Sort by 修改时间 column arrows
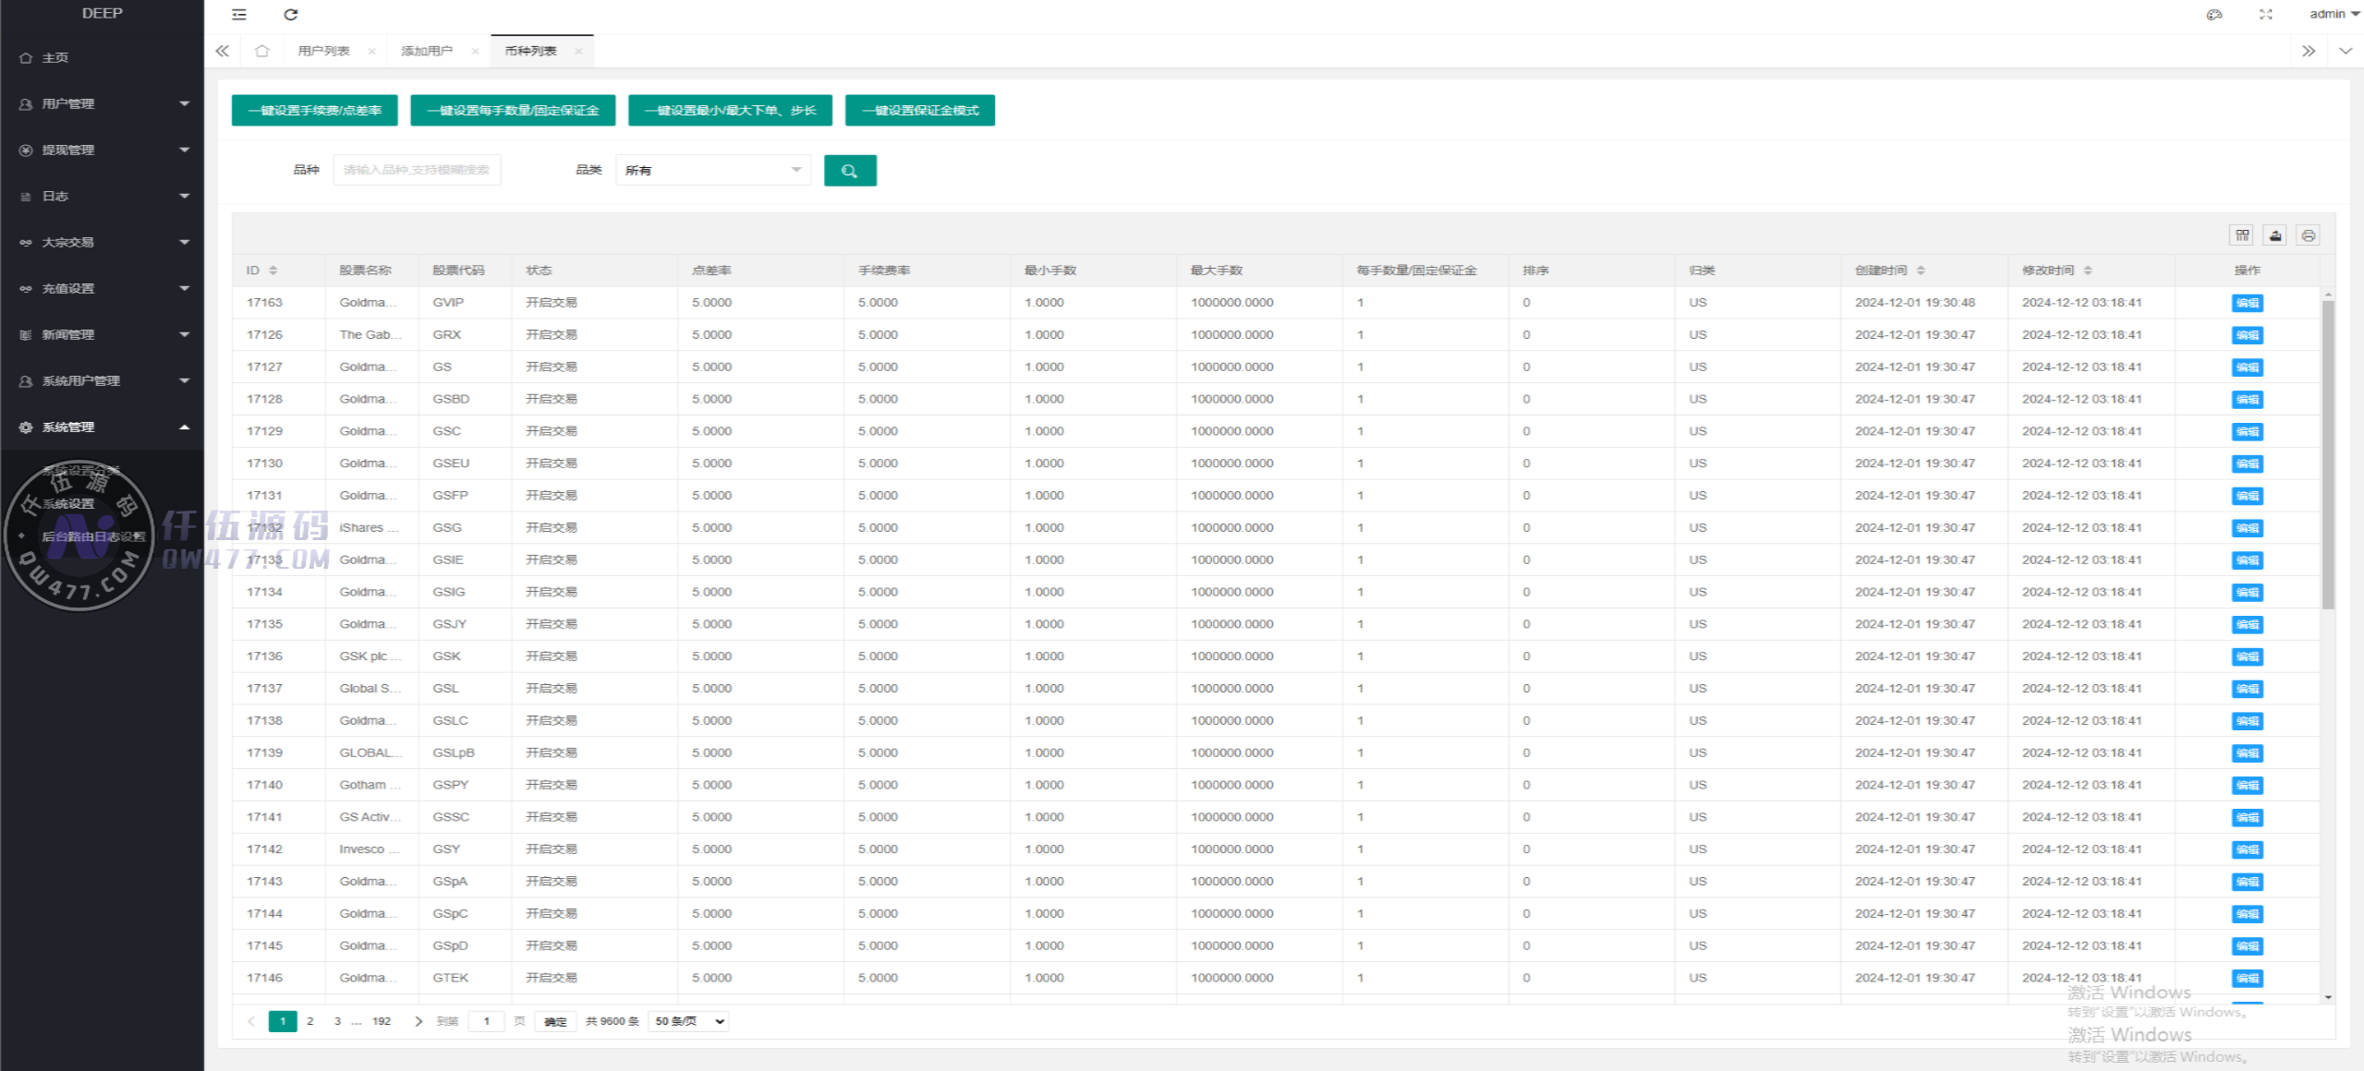 click(x=2088, y=271)
